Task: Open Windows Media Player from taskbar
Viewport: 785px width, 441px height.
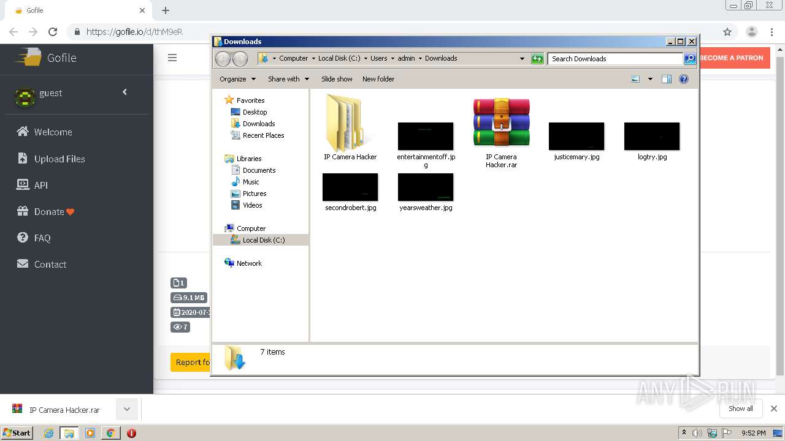Action: (90, 433)
